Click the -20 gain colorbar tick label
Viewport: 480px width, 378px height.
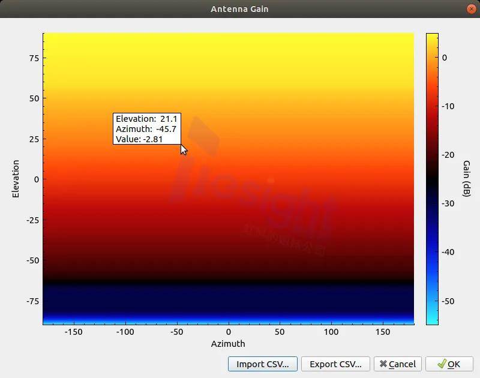pyautogui.click(x=448, y=155)
